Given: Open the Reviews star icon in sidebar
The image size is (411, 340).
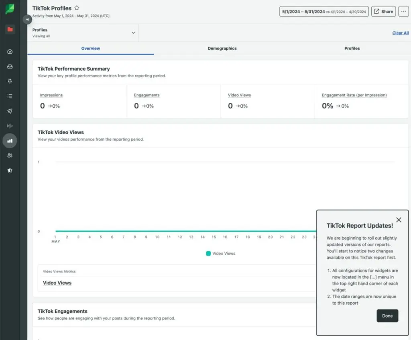Looking at the screenshot, I should point(10,170).
